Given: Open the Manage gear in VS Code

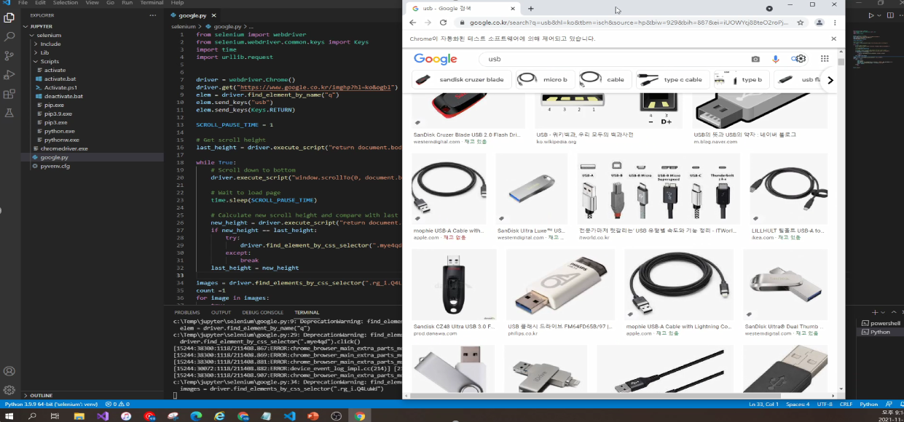Looking at the screenshot, I should tap(9, 390).
